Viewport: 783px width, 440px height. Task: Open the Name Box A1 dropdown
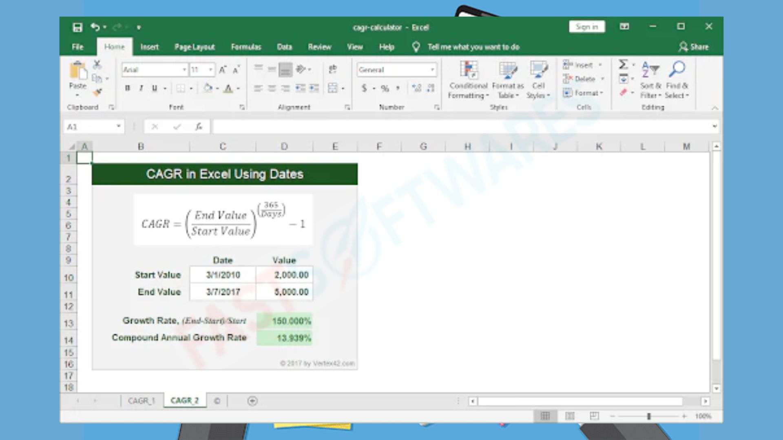tap(119, 126)
